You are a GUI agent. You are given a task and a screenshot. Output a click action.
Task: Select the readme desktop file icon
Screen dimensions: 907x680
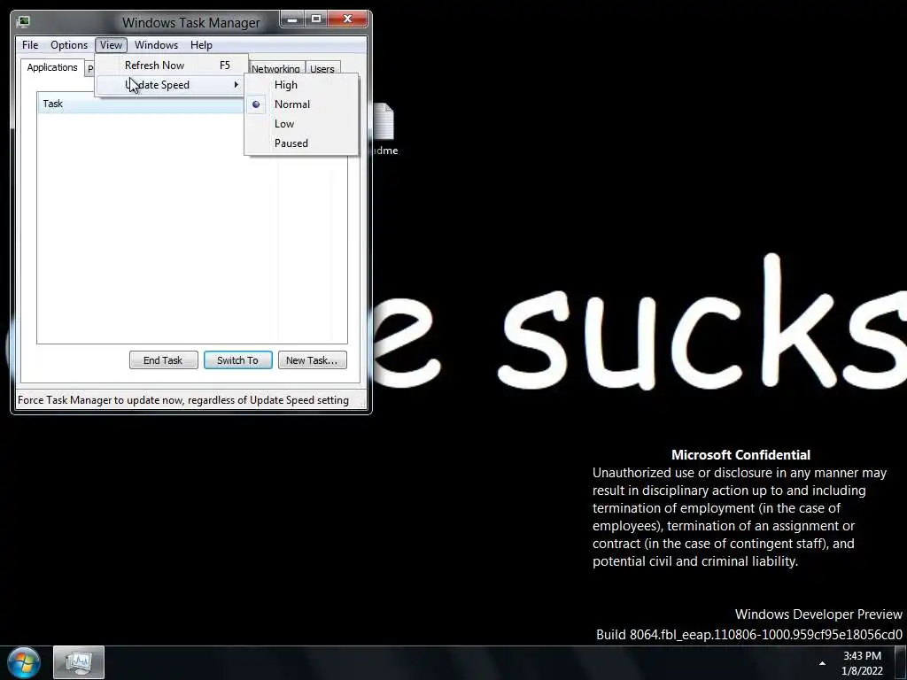coord(384,129)
